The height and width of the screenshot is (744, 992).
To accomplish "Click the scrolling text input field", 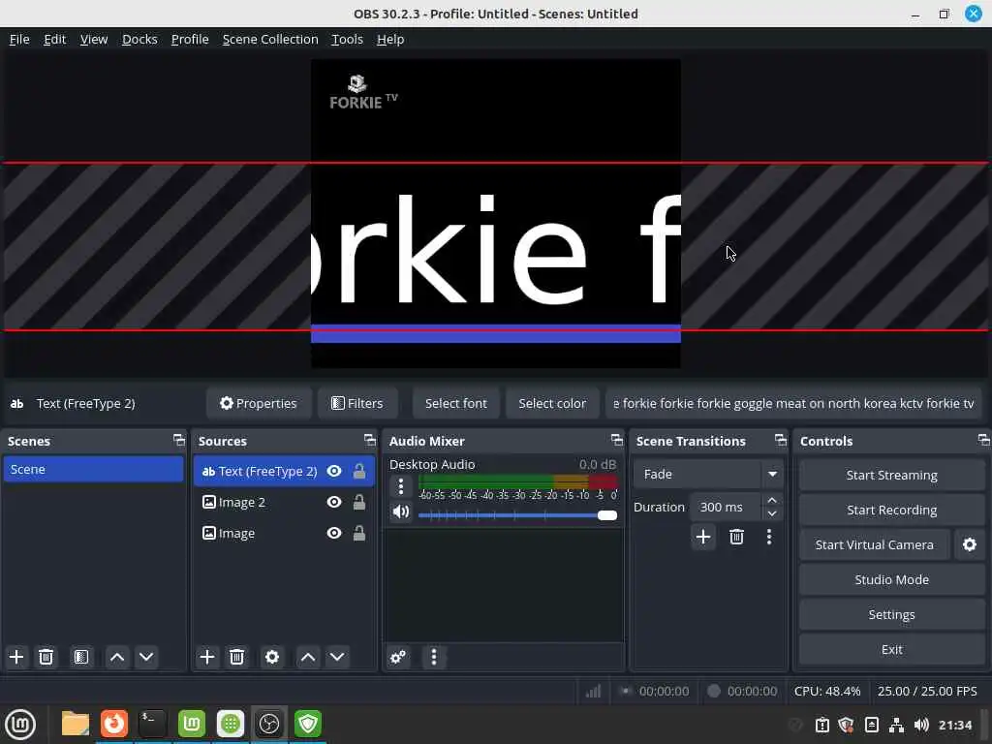I will point(793,403).
